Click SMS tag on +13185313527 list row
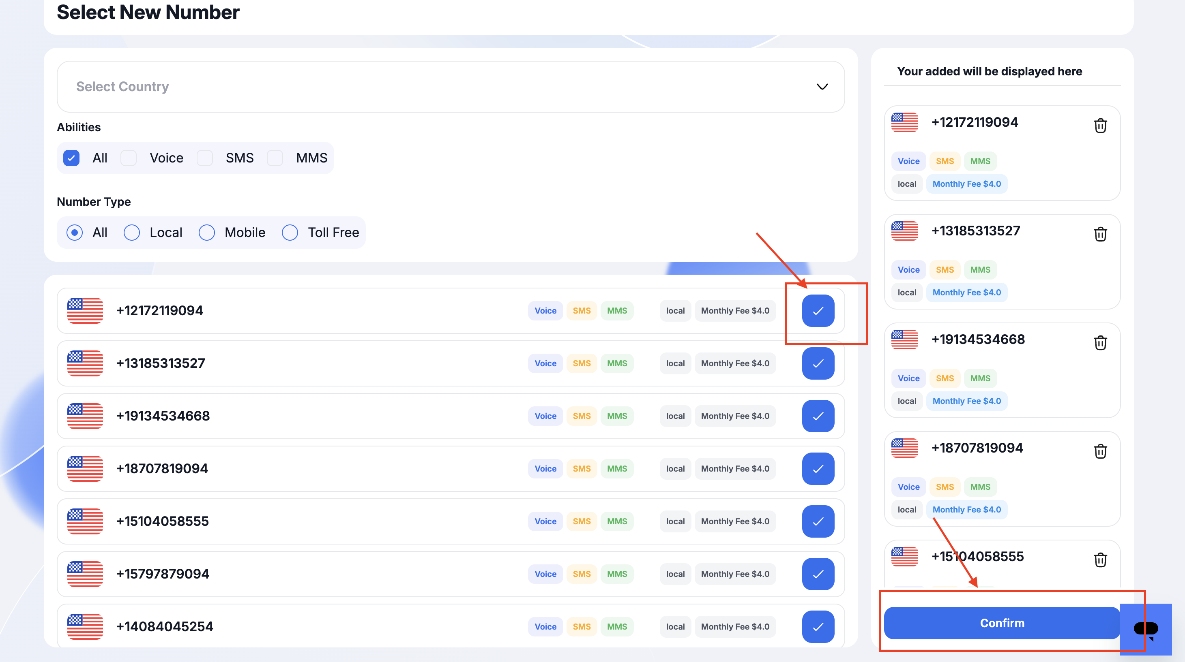This screenshot has height=662, width=1185. pos(582,363)
